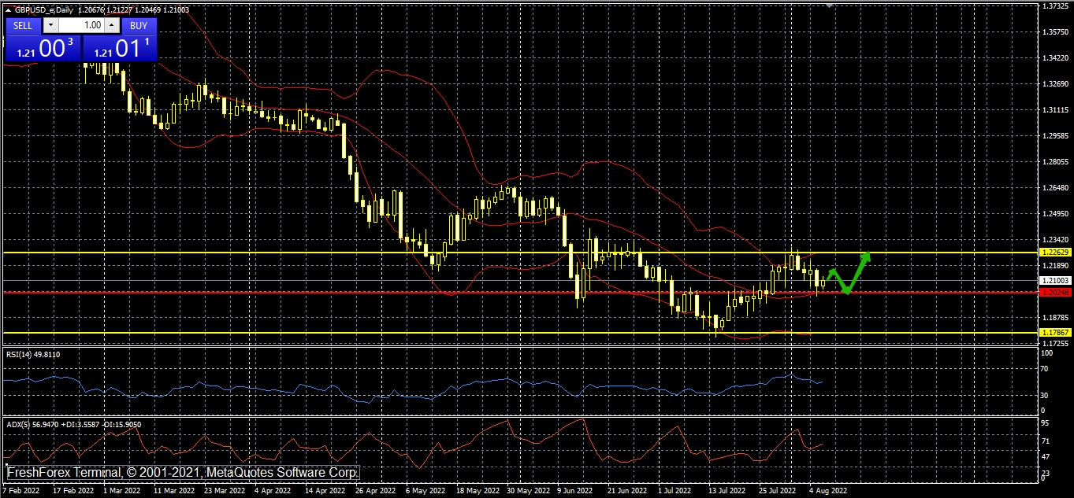Click the sell price tile 1.21 00
This screenshot has height=498, width=1074.
tap(43, 49)
